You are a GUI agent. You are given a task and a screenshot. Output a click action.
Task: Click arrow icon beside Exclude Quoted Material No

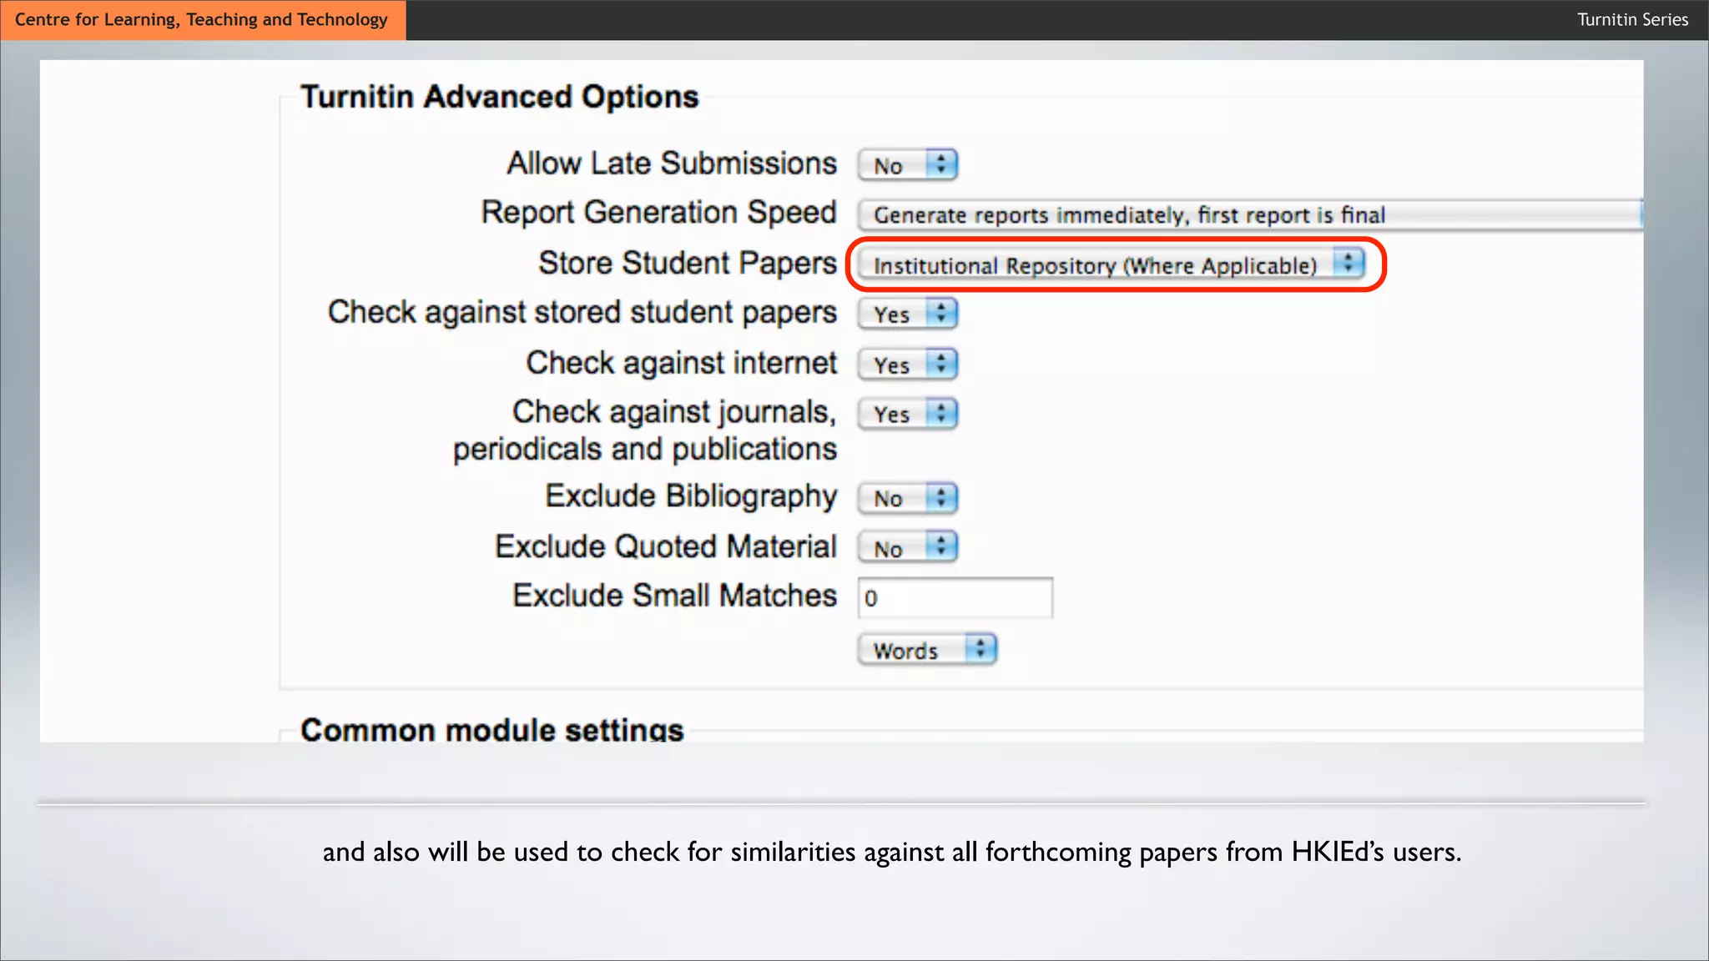pyautogui.click(x=941, y=547)
